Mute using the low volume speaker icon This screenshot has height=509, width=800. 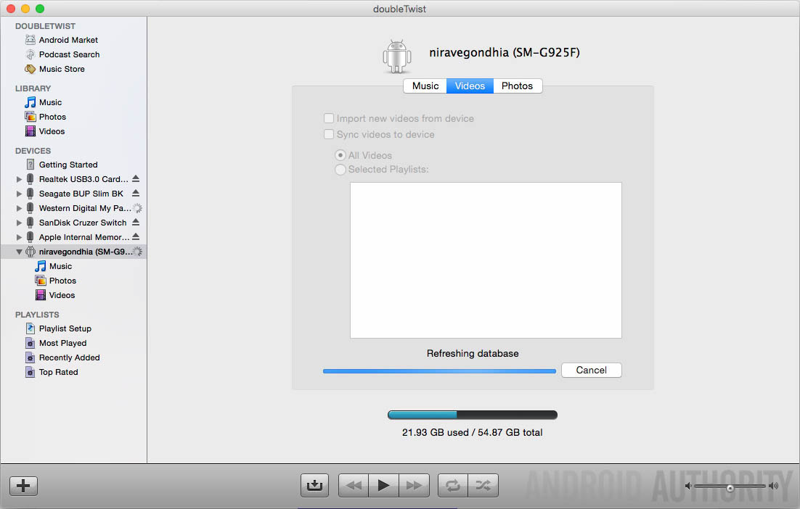click(687, 486)
